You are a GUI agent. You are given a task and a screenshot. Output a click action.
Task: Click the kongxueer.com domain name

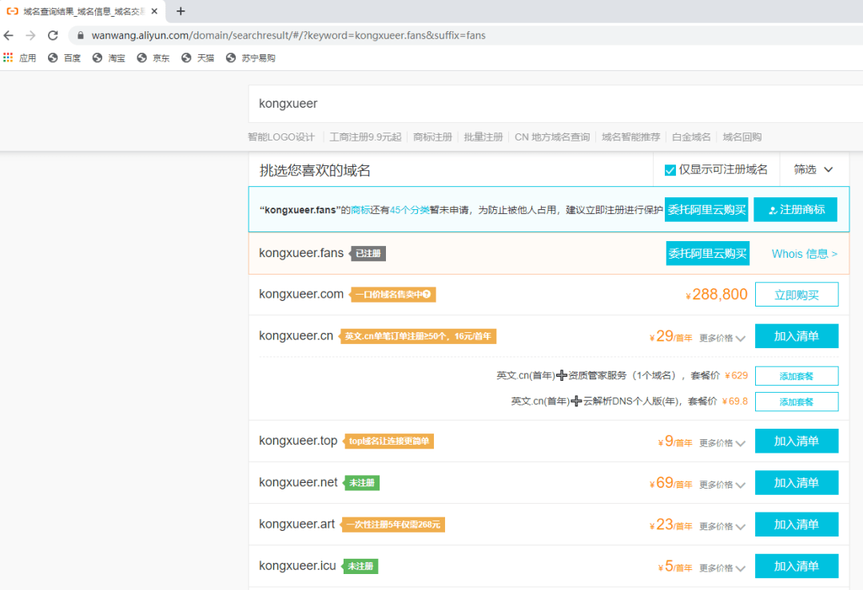tap(301, 294)
